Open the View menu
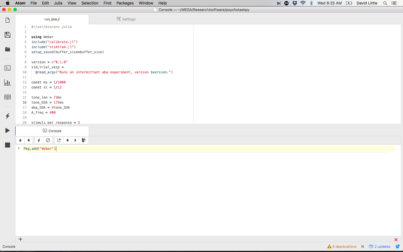The image size is (403, 252). 72,3
